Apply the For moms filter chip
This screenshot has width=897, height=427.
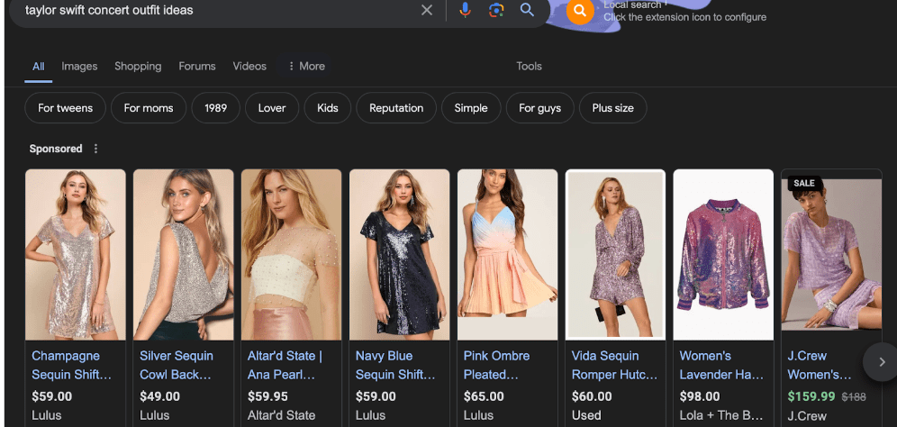pyautogui.click(x=149, y=108)
